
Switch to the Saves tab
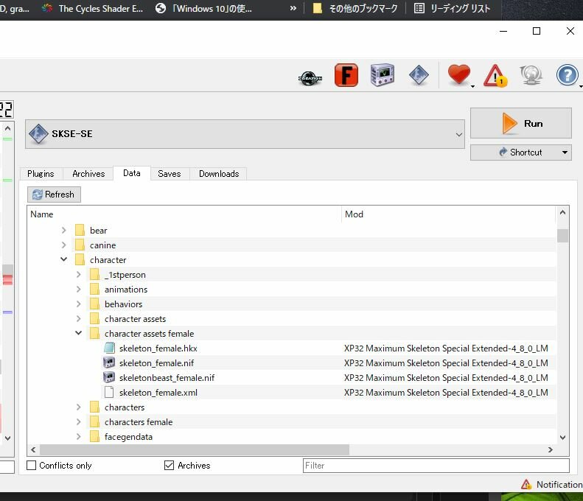pos(170,174)
